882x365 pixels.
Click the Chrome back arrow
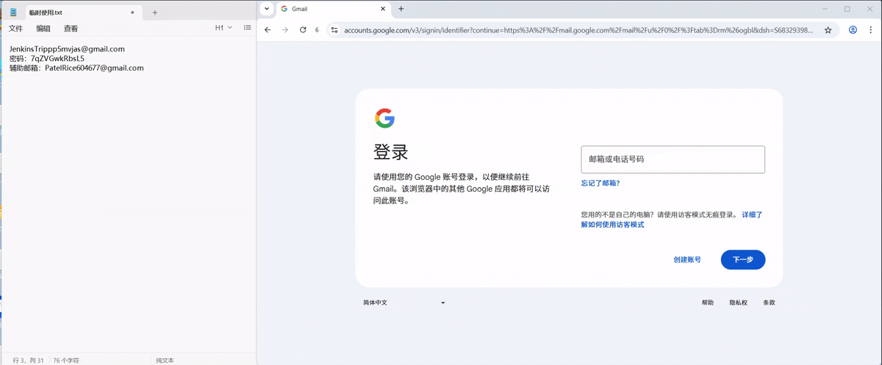coord(268,30)
